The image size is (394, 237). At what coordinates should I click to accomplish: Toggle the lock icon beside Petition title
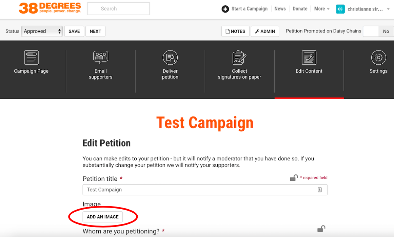point(294,178)
